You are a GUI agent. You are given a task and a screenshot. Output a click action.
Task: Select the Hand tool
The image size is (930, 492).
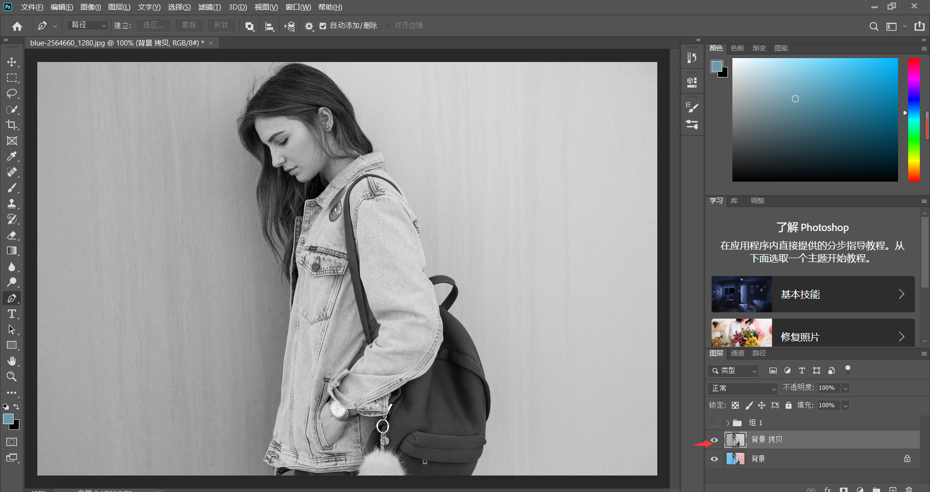[12, 361]
